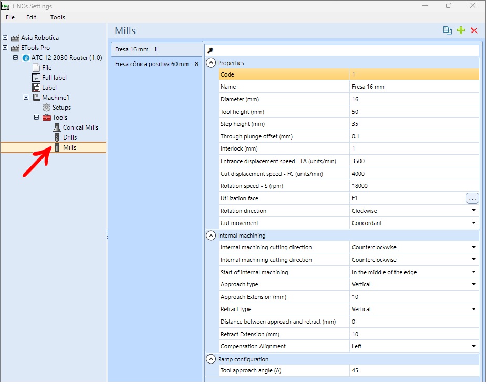Click Distance between approach and retract label
The width and height of the screenshot is (488, 384).
278,322
